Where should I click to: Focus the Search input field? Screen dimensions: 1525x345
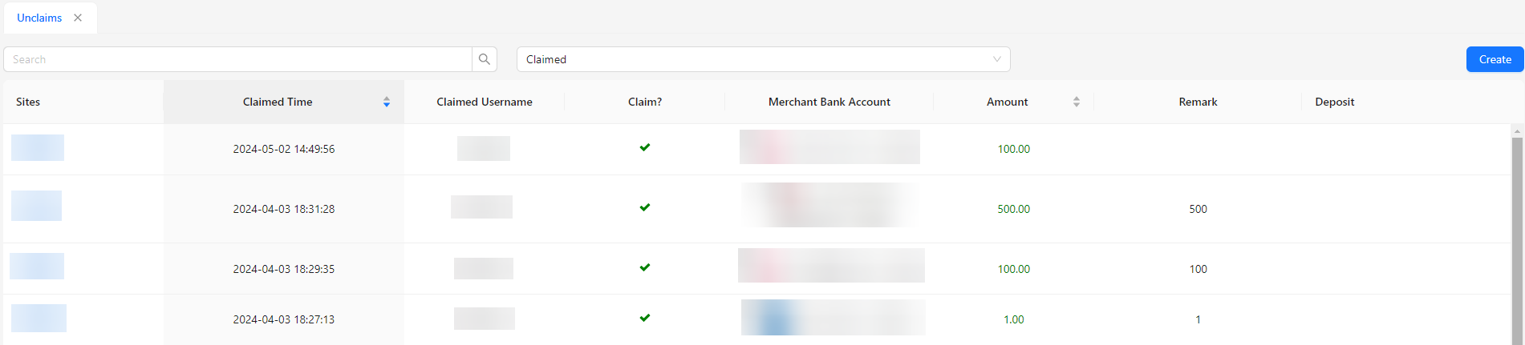238,59
